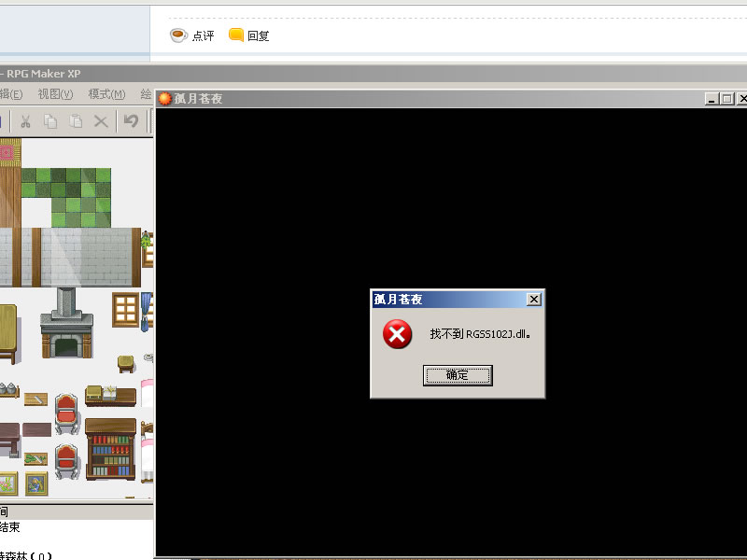Select the Cut scissors icon in toolbar

click(25, 121)
